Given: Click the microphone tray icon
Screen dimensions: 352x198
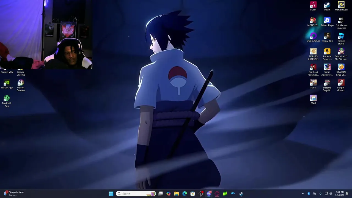Looking at the screenshot, I should (x=320, y=194).
